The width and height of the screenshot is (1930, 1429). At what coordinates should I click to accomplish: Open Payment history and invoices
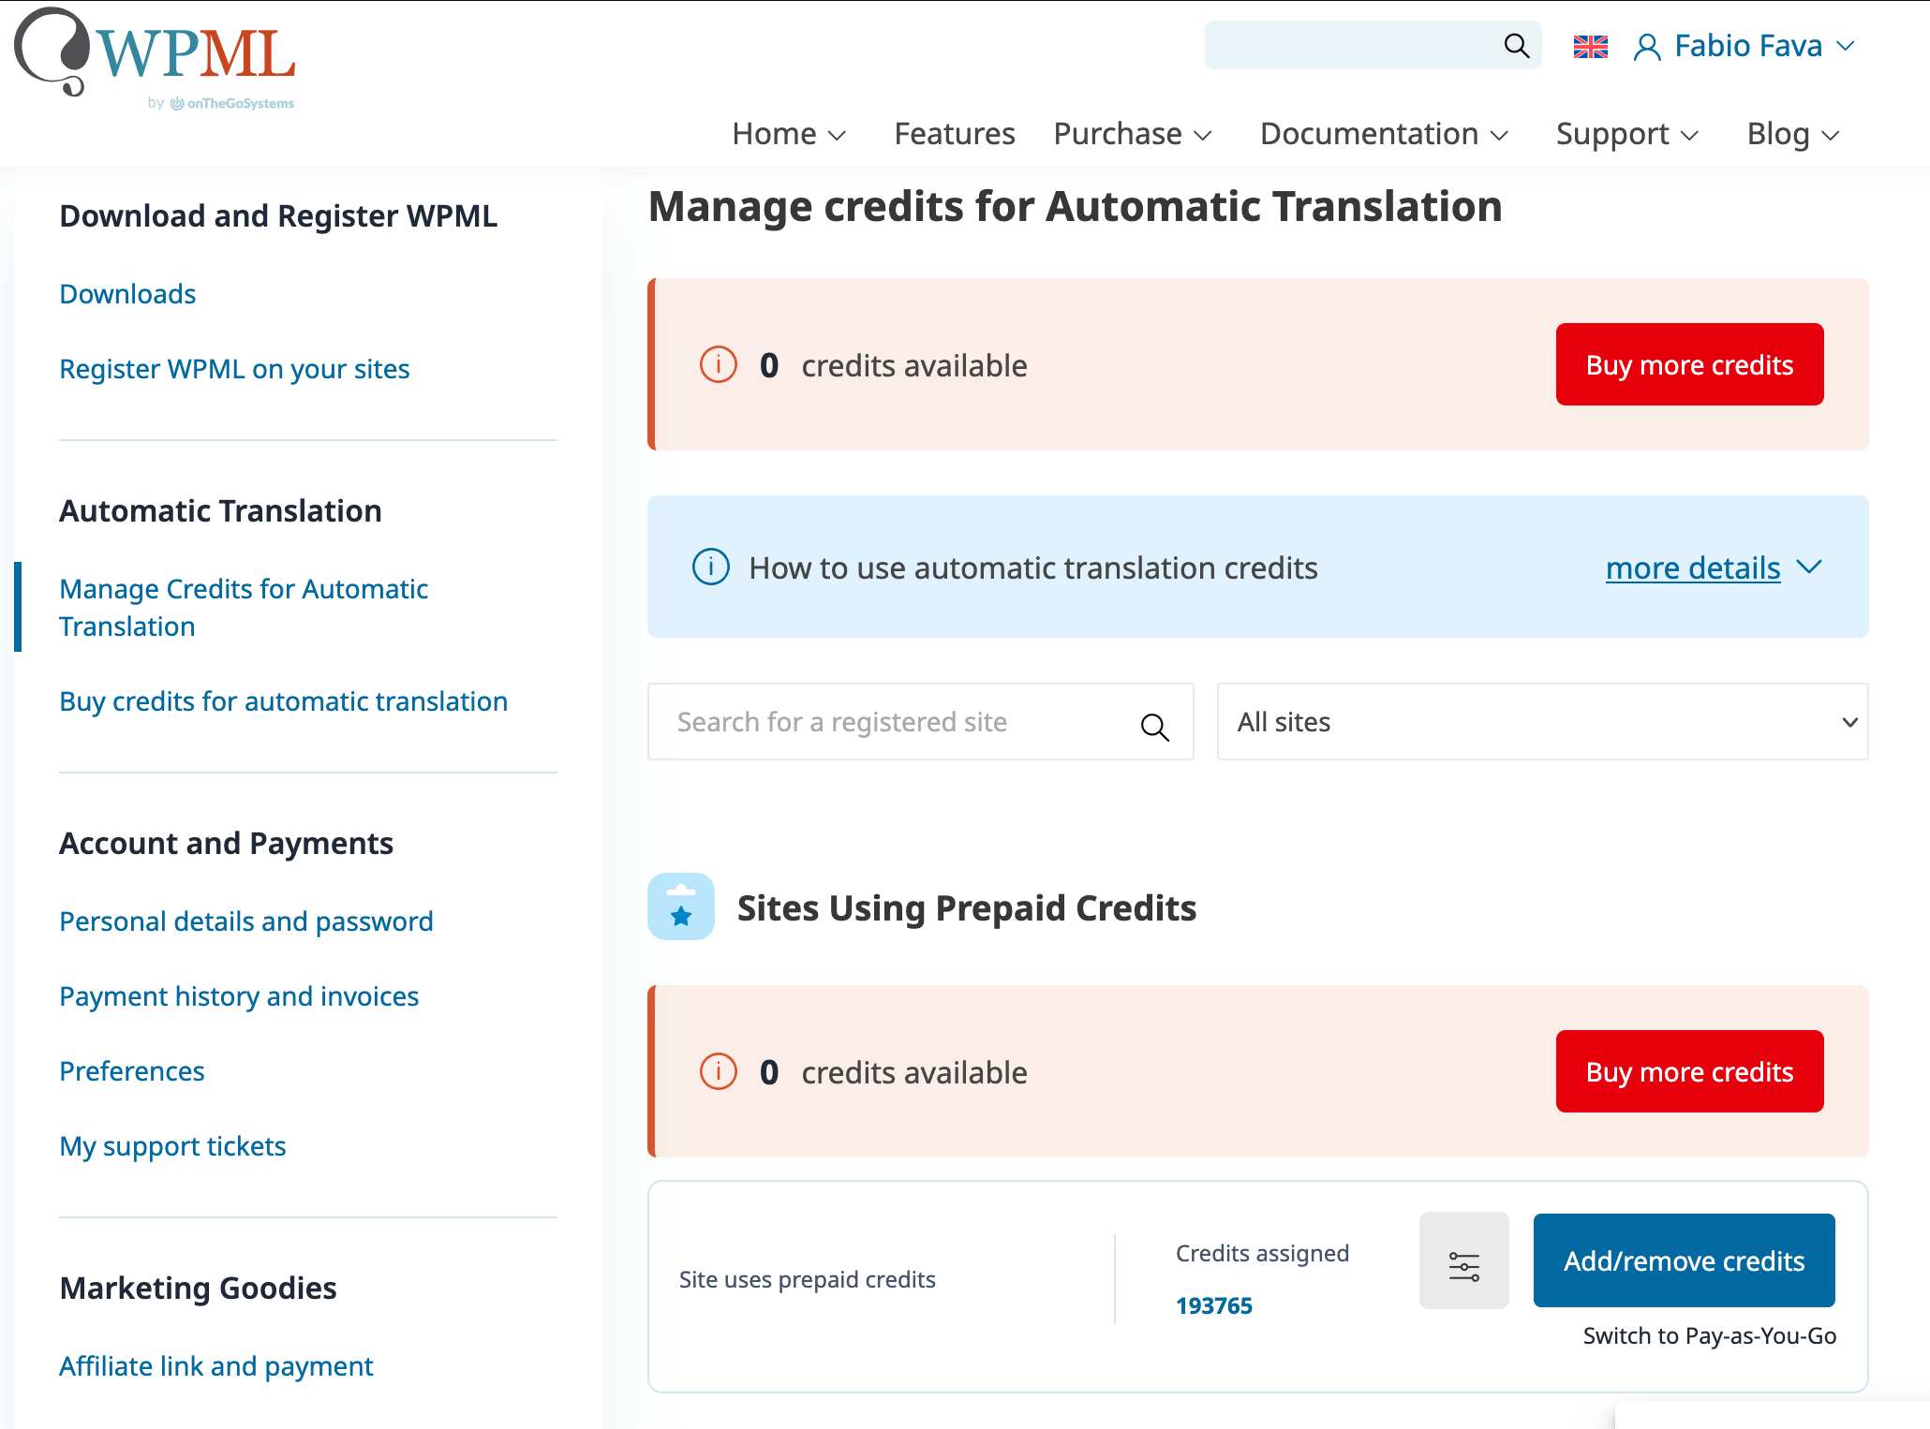coord(239,996)
